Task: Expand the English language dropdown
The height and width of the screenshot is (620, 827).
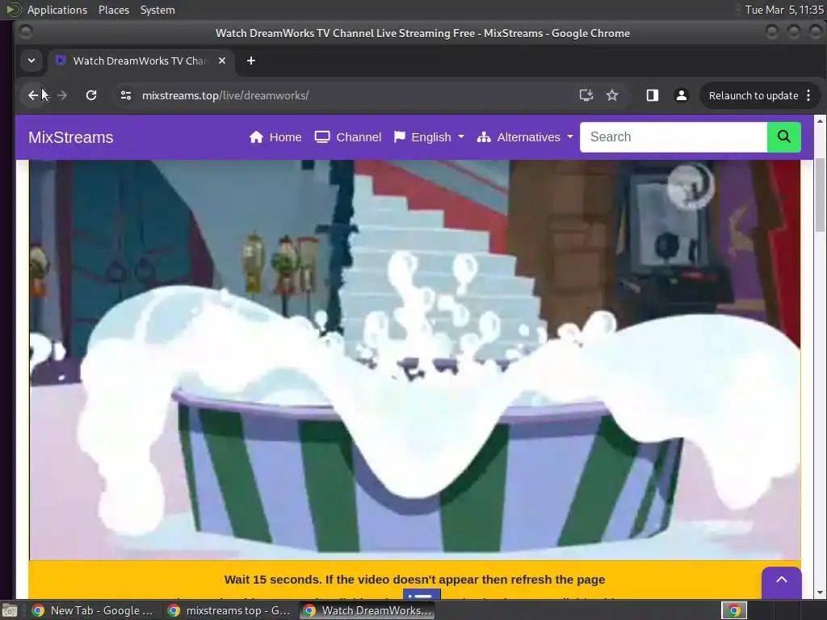Action: [x=430, y=137]
